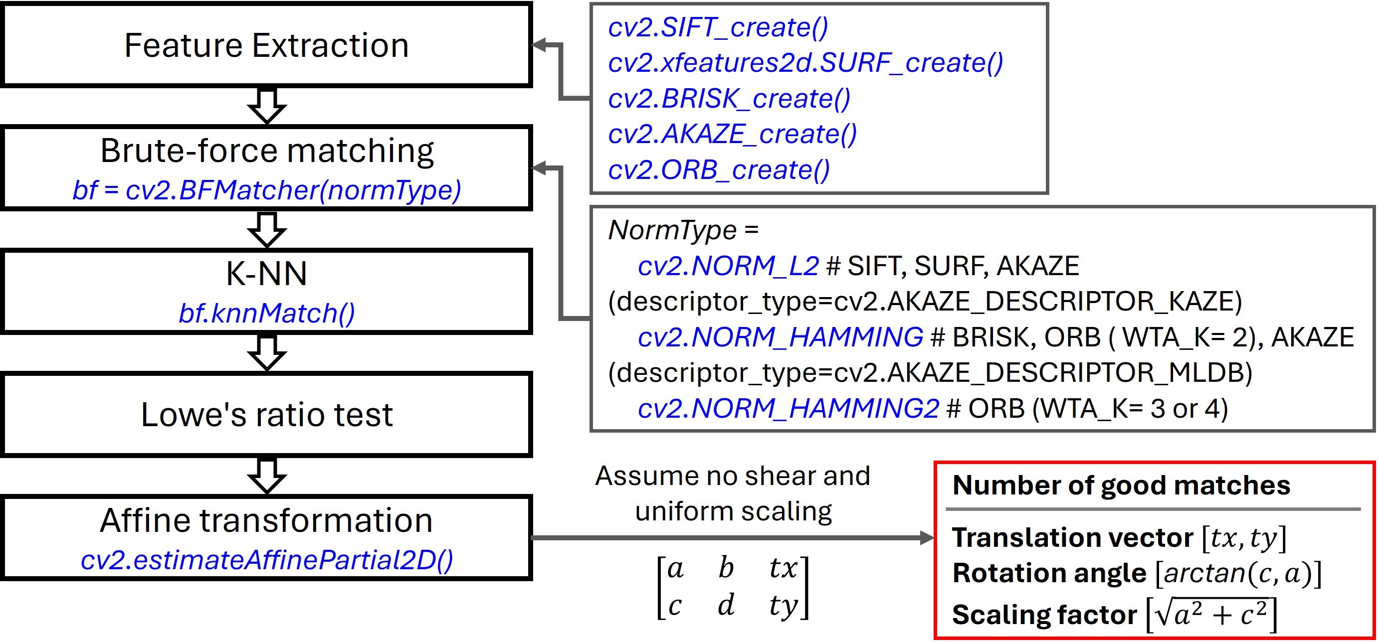
Task: Click the Scaling factor formula
Action: [1211, 614]
